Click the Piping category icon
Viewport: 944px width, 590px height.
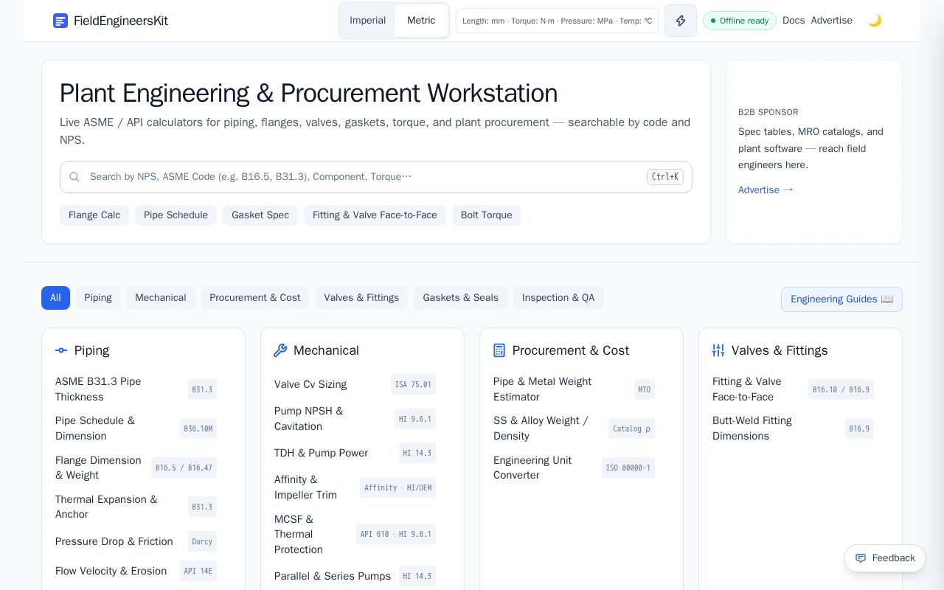pyautogui.click(x=61, y=350)
